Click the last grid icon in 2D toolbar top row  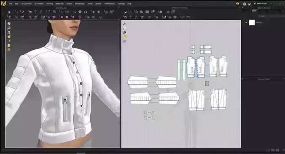click(x=173, y=12)
